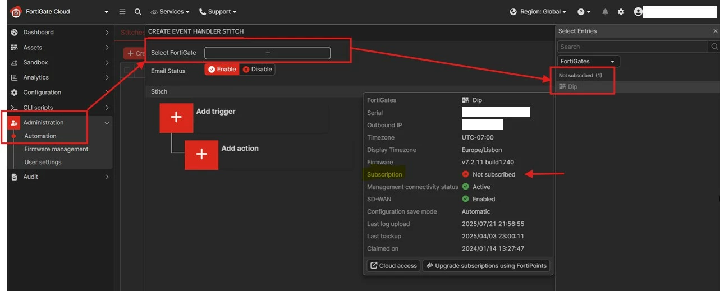The width and height of the screenshot is (720, 291).
Task: Expand the Assets menu chevron
Action: coord(107,48)
